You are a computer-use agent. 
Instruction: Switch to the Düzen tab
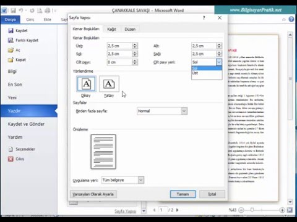pyautogui.click(x=130, y=29)
